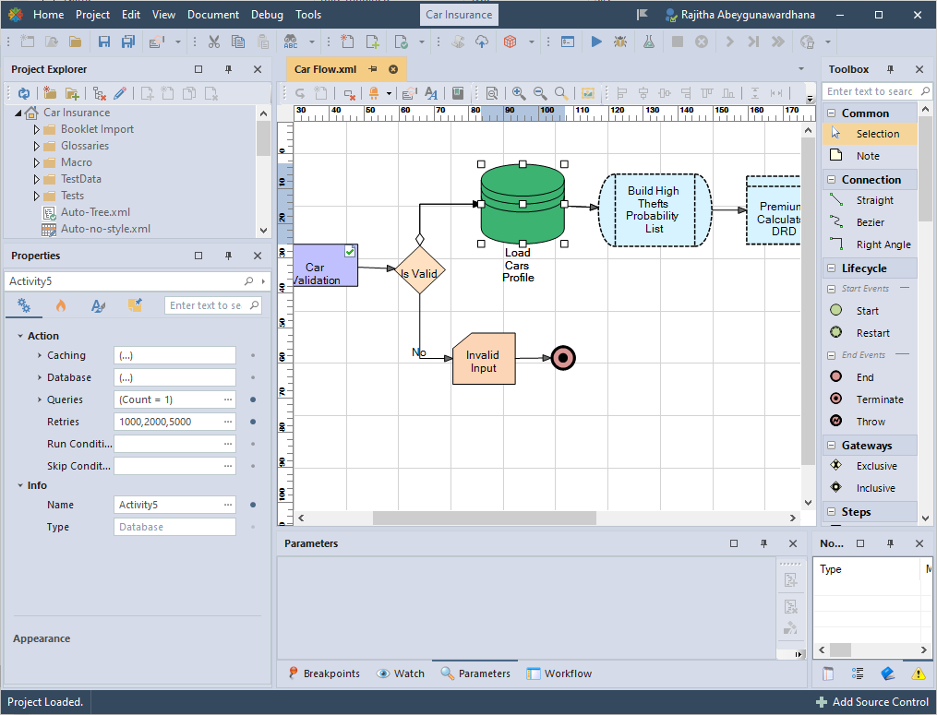Open the Debug menu
Image resolution: width=937 pixels, height=715 pixels.
point(267,15)
